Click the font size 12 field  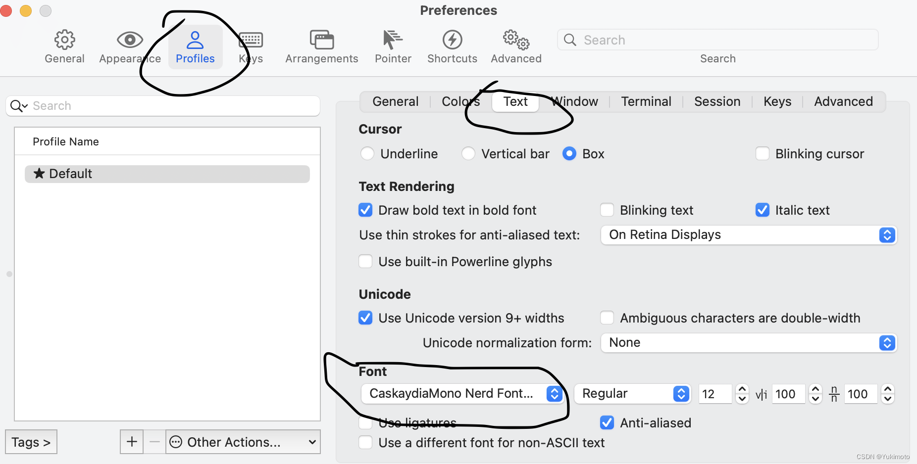(715, 394)
